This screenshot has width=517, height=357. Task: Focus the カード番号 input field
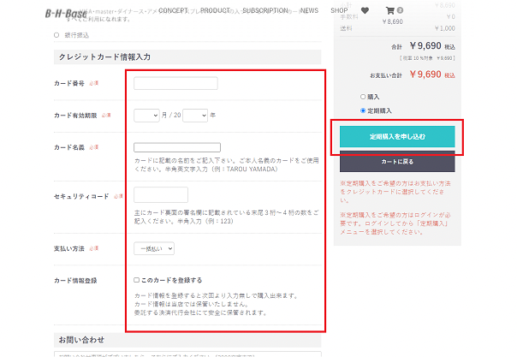point(175,83)
